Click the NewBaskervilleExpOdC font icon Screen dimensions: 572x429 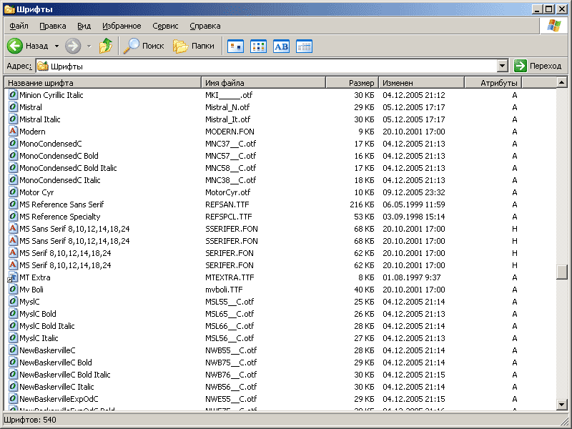(x=13, y=399)
